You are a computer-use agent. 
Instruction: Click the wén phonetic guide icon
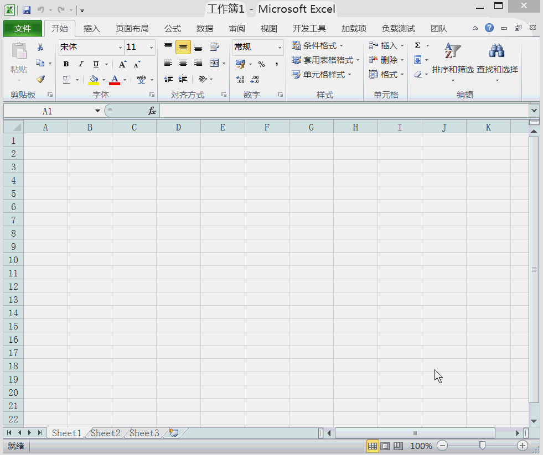click(141, 80)
